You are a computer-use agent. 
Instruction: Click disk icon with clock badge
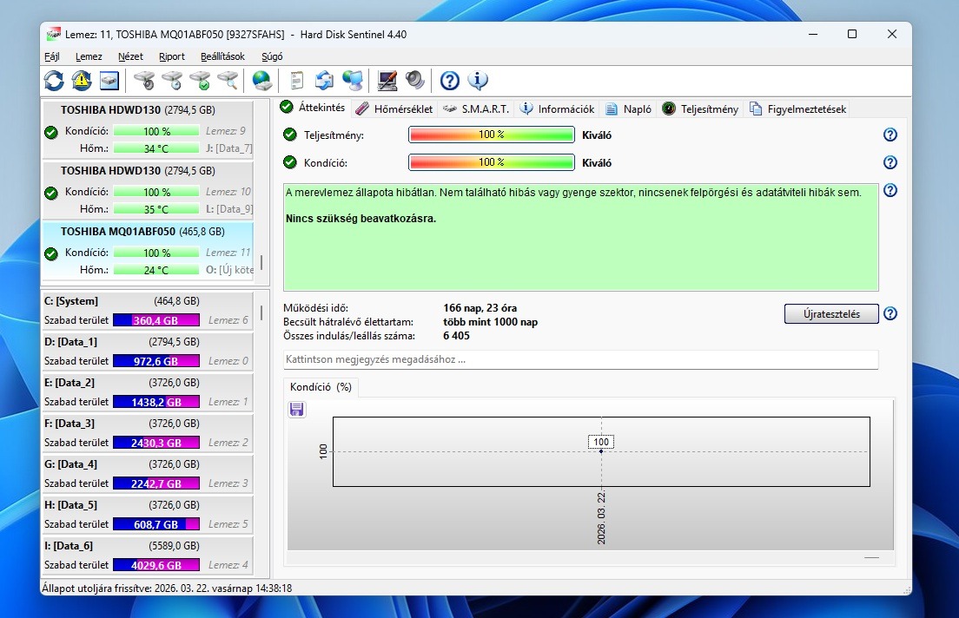[172, 80]
